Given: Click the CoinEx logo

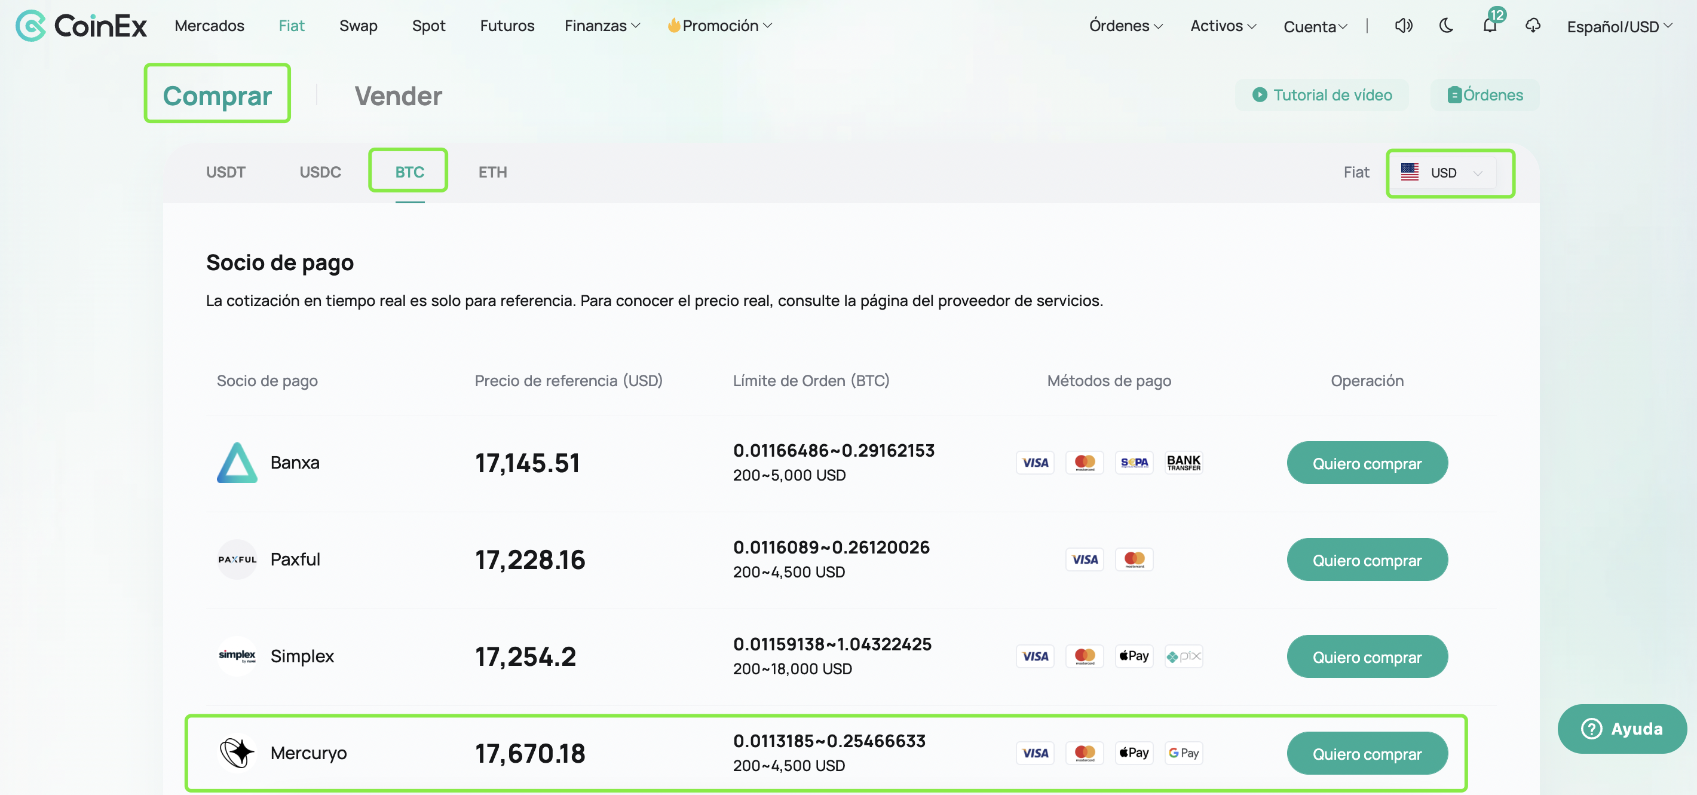Looking at the screenshot, I should click(x=81, y=26).
